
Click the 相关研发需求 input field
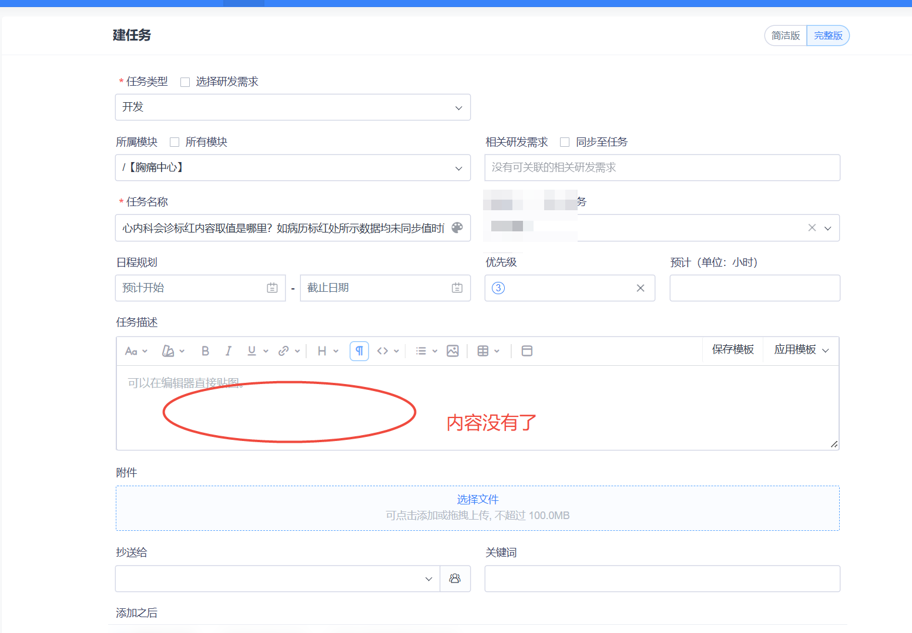click(662, 168)
